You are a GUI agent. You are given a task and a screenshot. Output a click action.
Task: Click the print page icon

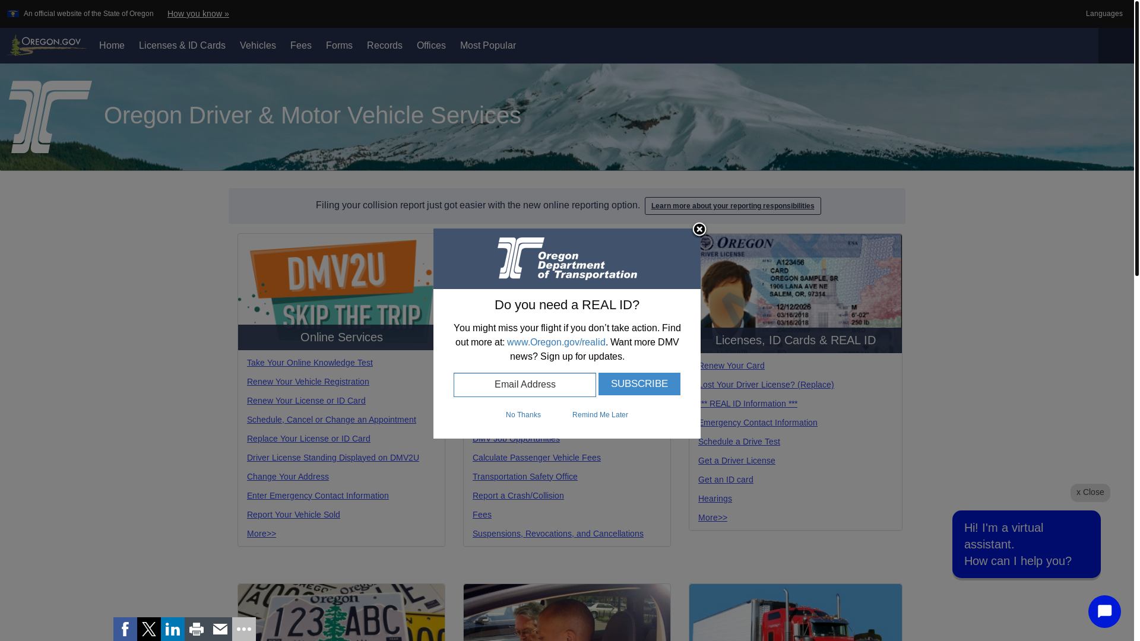[197, 629]
